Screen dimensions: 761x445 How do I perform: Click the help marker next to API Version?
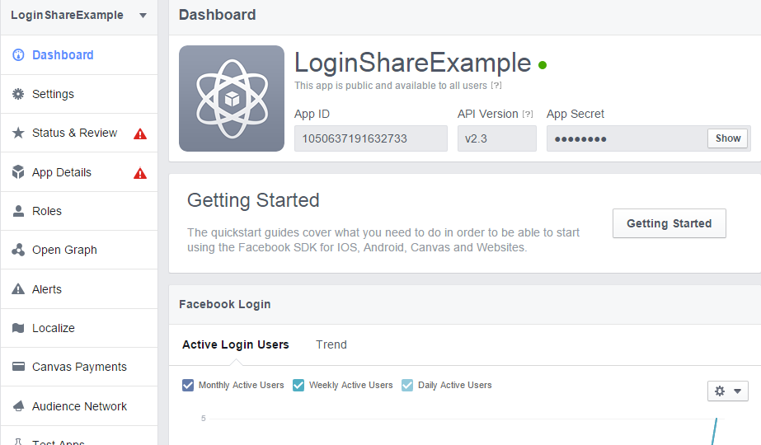(x=528, y=115)
